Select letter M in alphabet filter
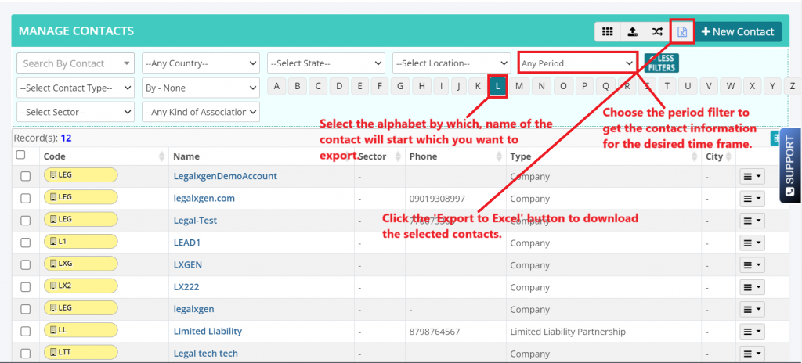 [x=519, y=86]
